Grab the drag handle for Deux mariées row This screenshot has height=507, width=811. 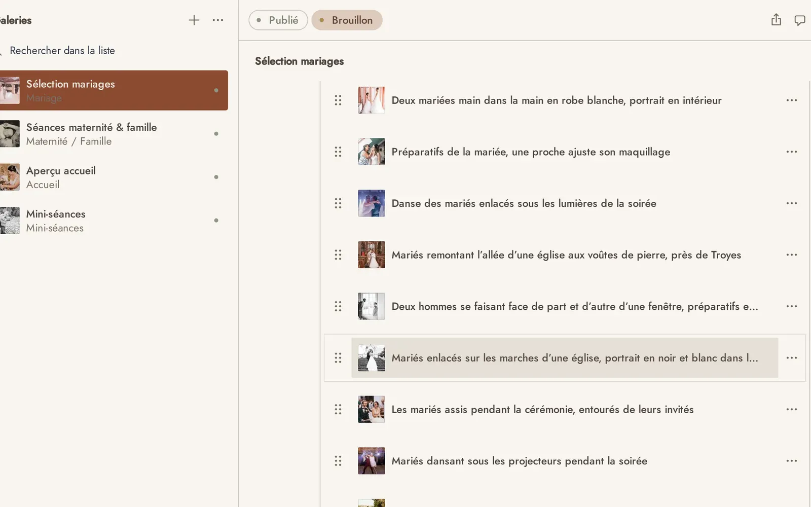338,100
